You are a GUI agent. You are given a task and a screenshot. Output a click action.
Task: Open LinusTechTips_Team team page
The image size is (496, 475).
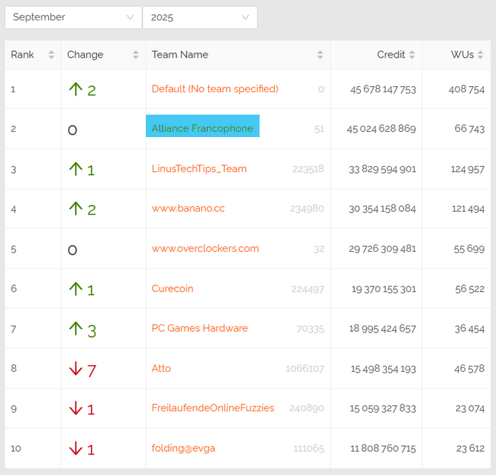tap(199, 168)
